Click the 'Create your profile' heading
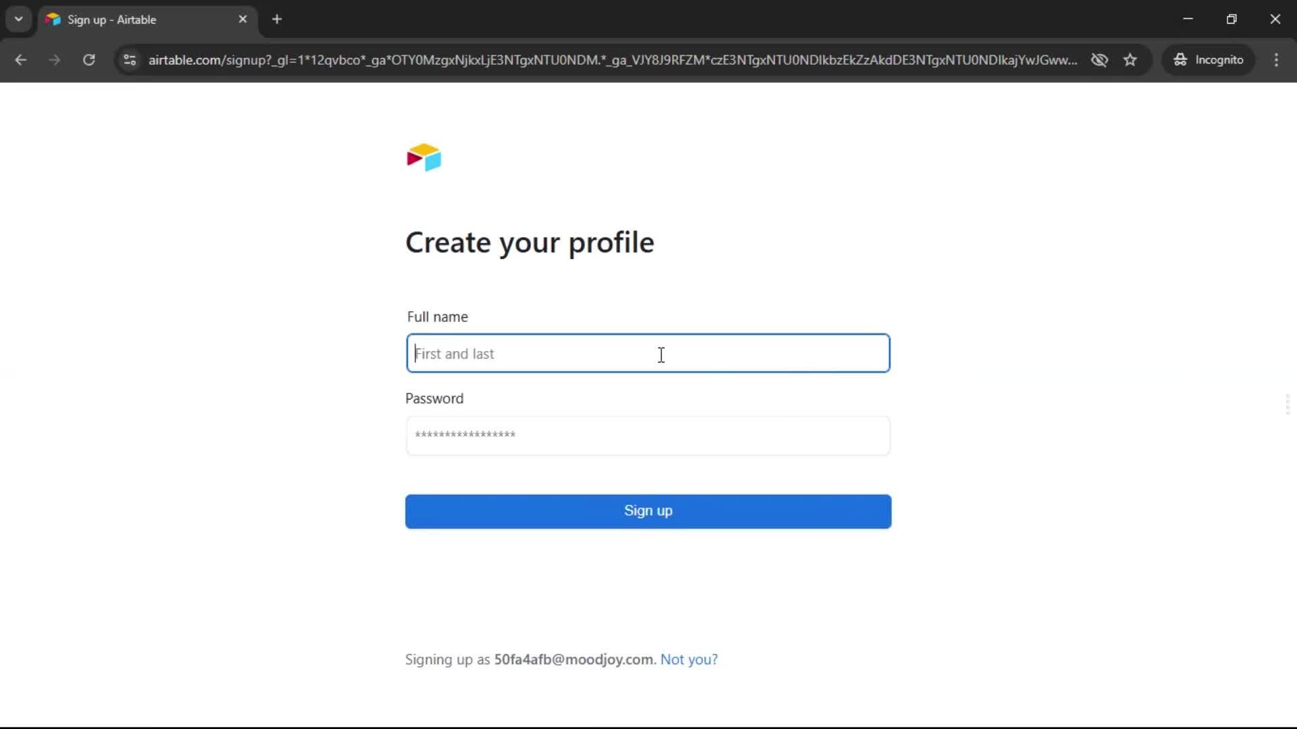 (530, 243)
